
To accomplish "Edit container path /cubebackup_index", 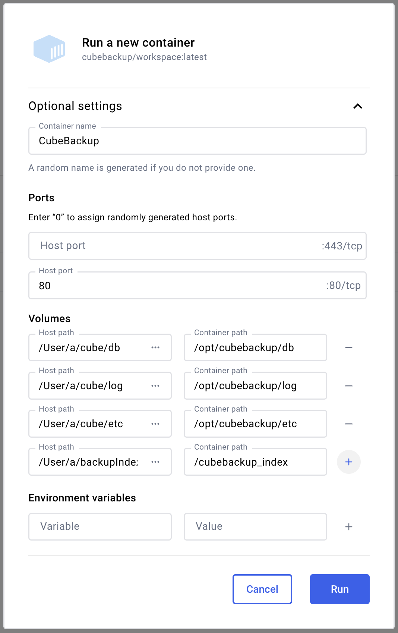I will 255,462.
